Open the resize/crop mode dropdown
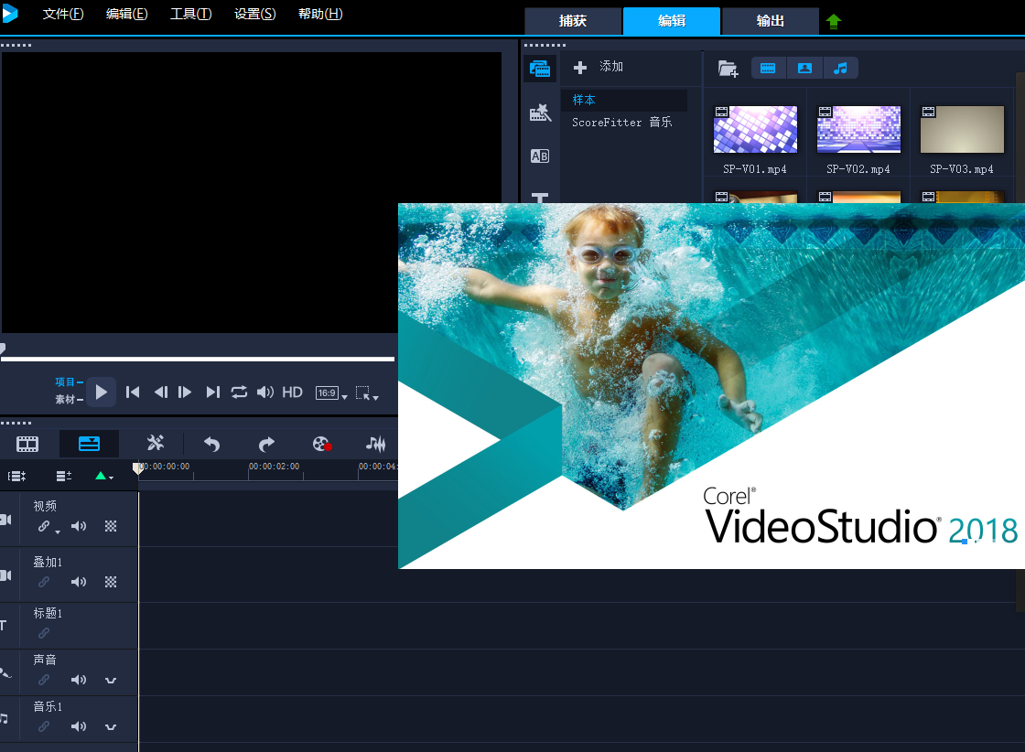Screen dimensions: 1025x752 pos(367,392)
